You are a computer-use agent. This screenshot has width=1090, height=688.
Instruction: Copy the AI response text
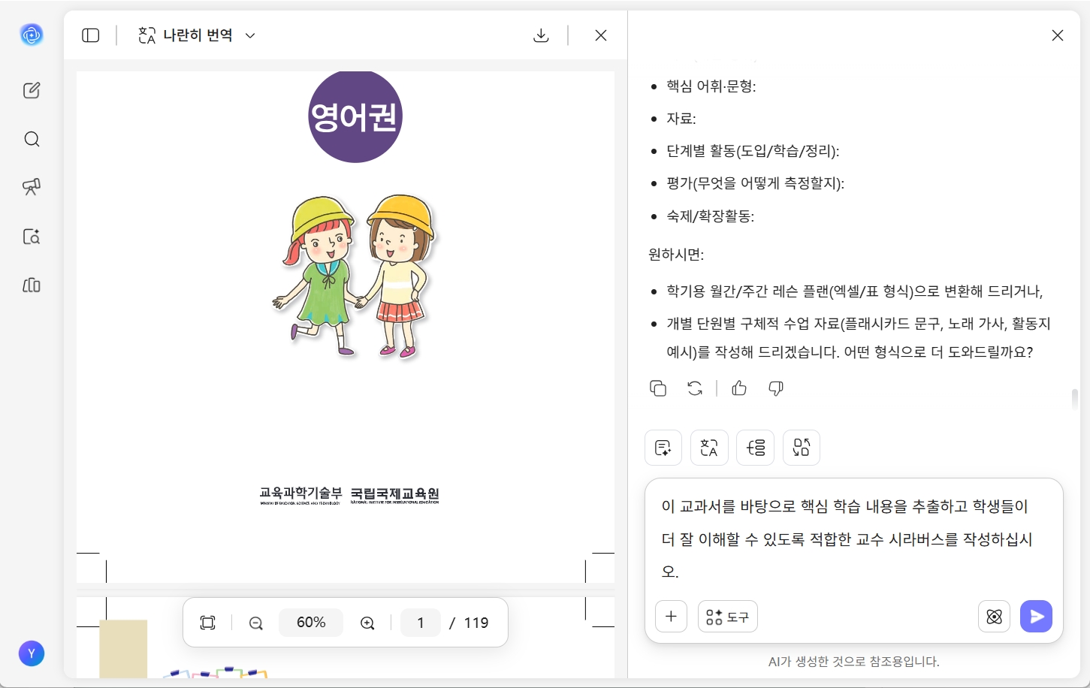[658, 388]
